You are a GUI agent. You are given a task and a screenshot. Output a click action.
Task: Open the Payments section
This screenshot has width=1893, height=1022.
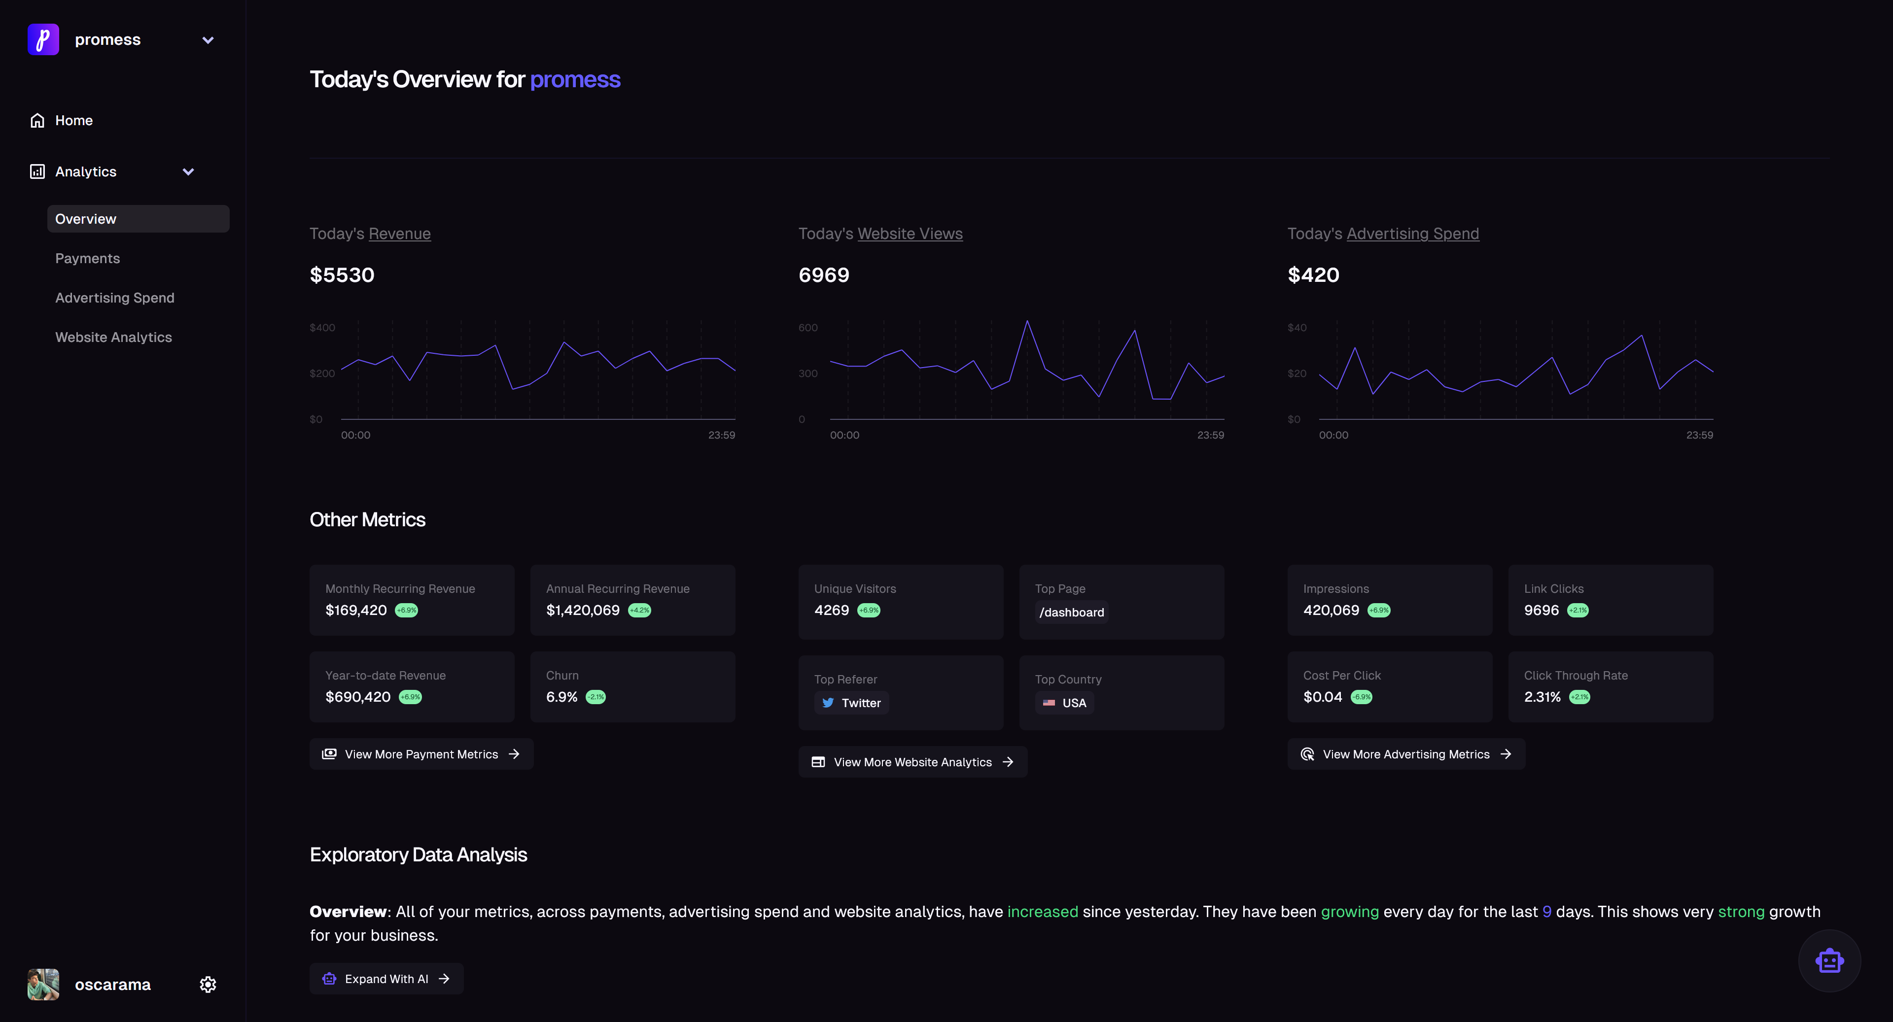pyautogui.click(x=87, y=259)
